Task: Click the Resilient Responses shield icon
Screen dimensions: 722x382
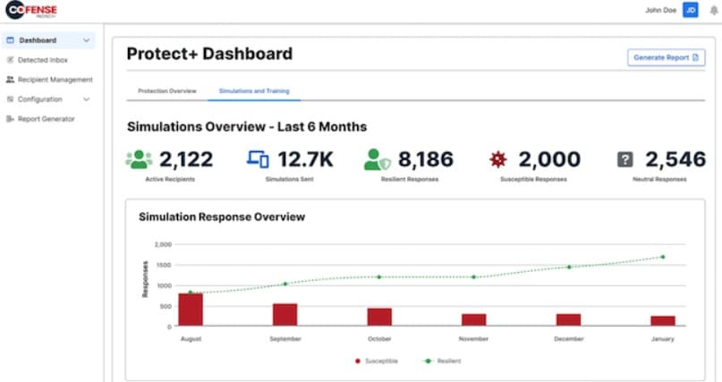Action: coord(377,159)
